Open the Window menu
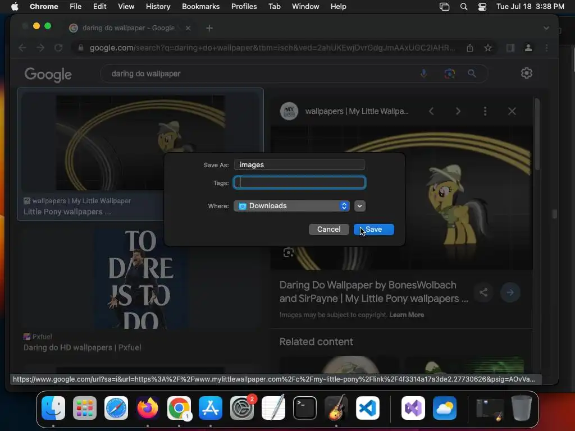The height and width of the screenshot is (431, 575). pos(305,7)
